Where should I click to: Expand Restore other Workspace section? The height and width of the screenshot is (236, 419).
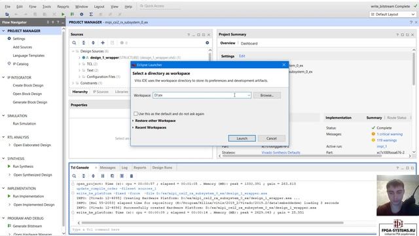[133, 121]
